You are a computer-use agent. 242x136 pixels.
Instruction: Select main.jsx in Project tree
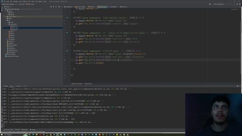pyautogui.click(x=11, y=37)
